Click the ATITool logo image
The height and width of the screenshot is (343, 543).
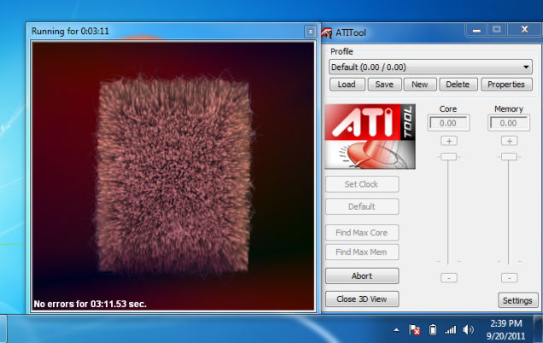click(370, 137)
